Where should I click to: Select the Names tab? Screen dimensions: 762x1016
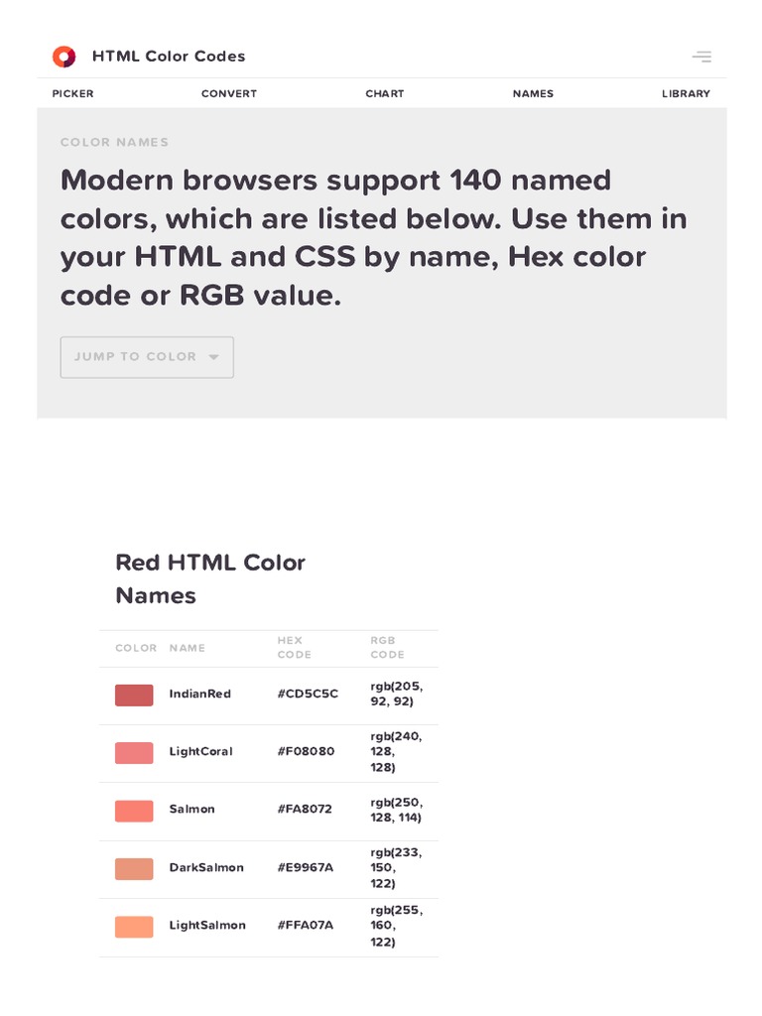533,93
